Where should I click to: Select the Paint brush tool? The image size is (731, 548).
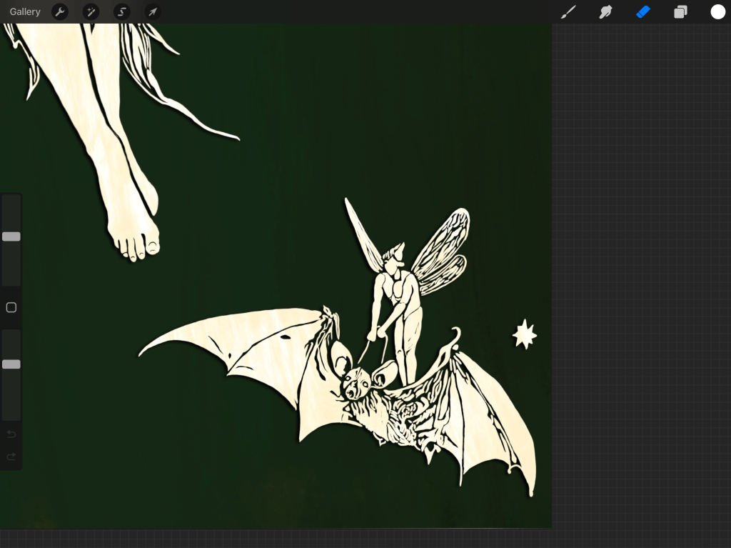click(x=568, y=12)
